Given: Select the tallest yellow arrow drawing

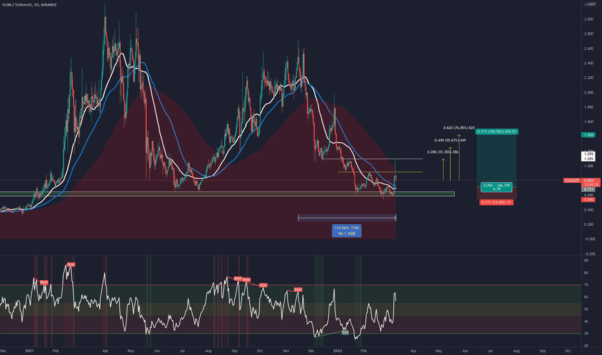Looking at the screenshot, I should (459, 157).
